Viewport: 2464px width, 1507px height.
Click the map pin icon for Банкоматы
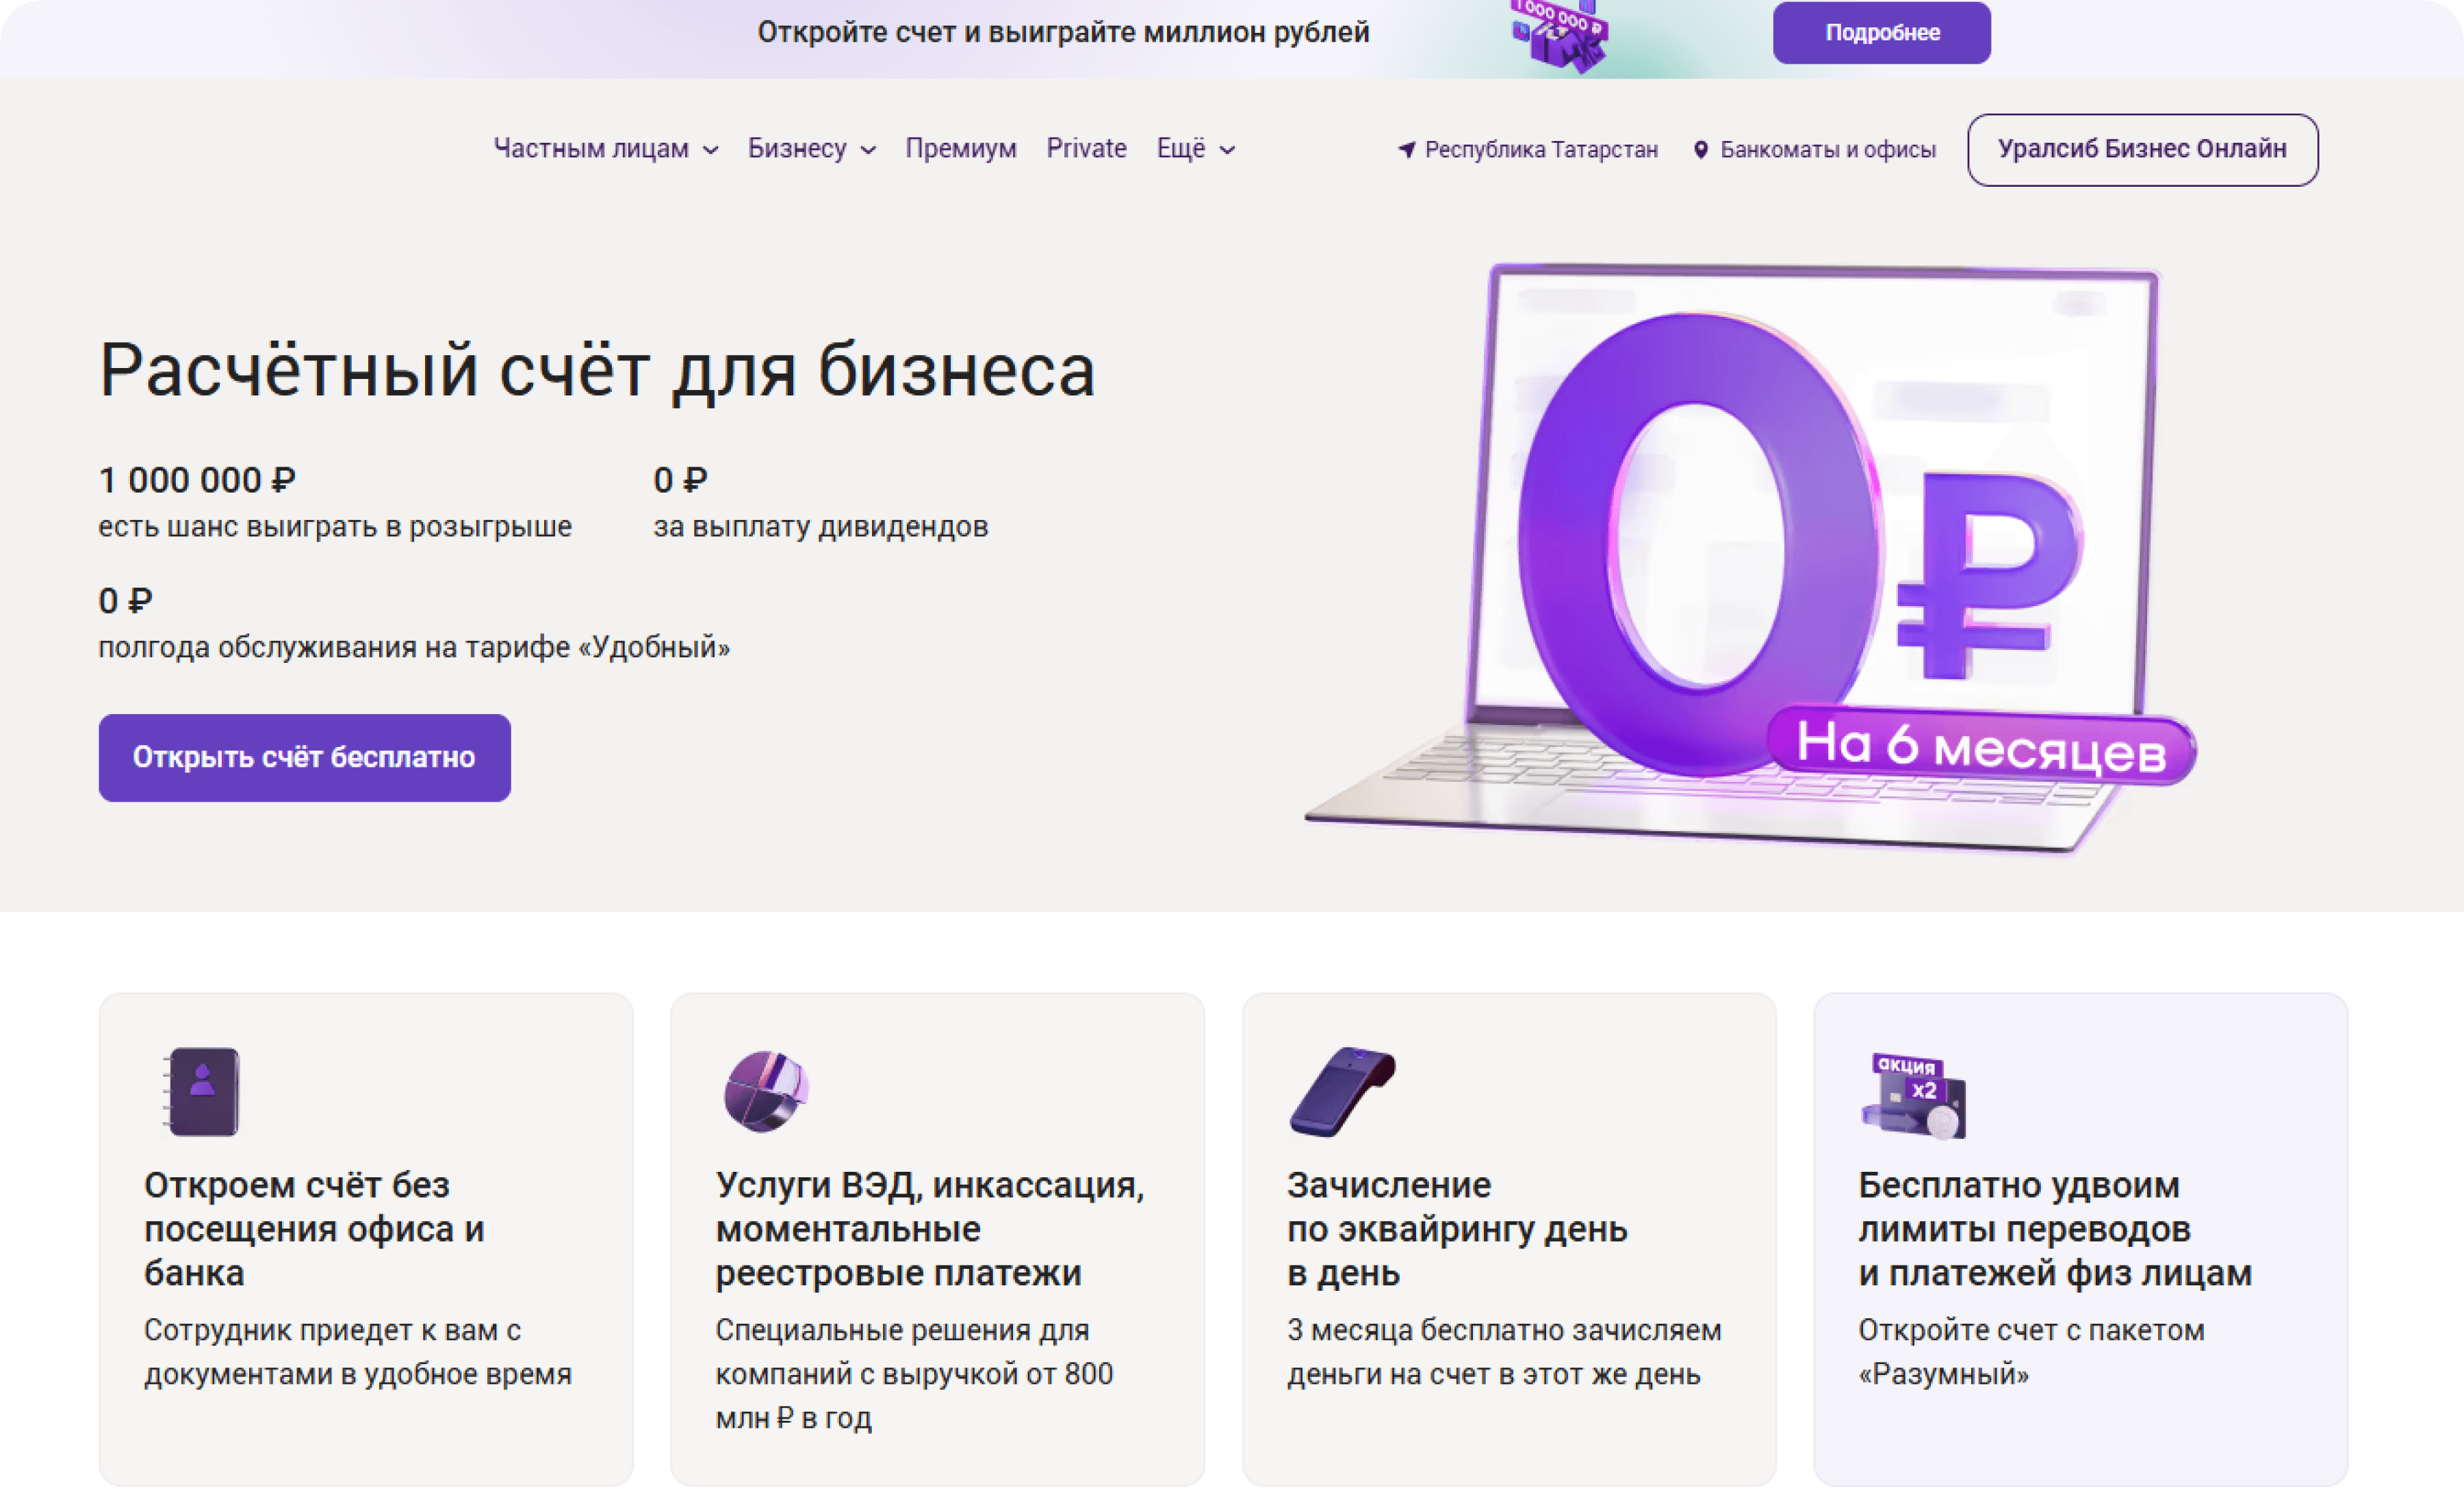coord(1700,150)
